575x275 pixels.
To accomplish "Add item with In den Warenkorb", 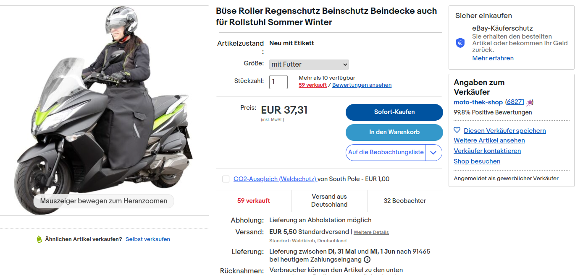I will (x=394, y=132).
